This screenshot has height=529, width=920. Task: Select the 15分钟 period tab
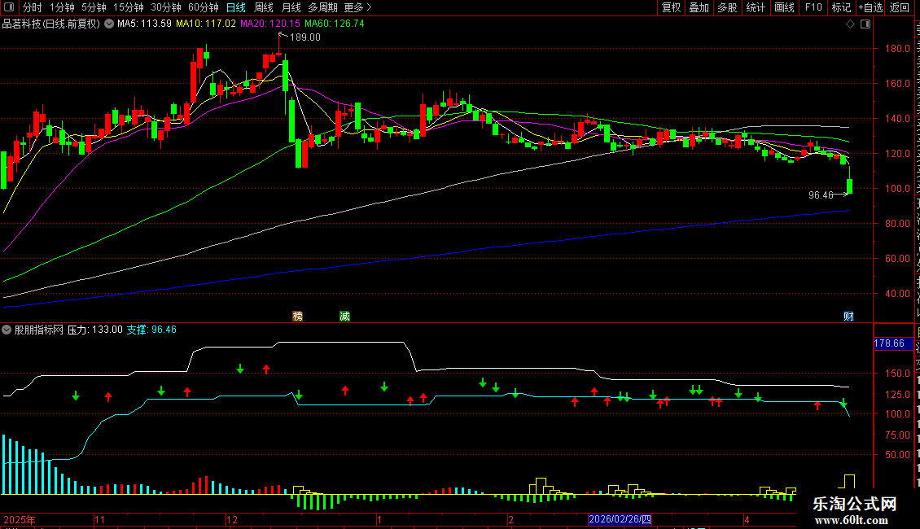(x=129, y=7)
